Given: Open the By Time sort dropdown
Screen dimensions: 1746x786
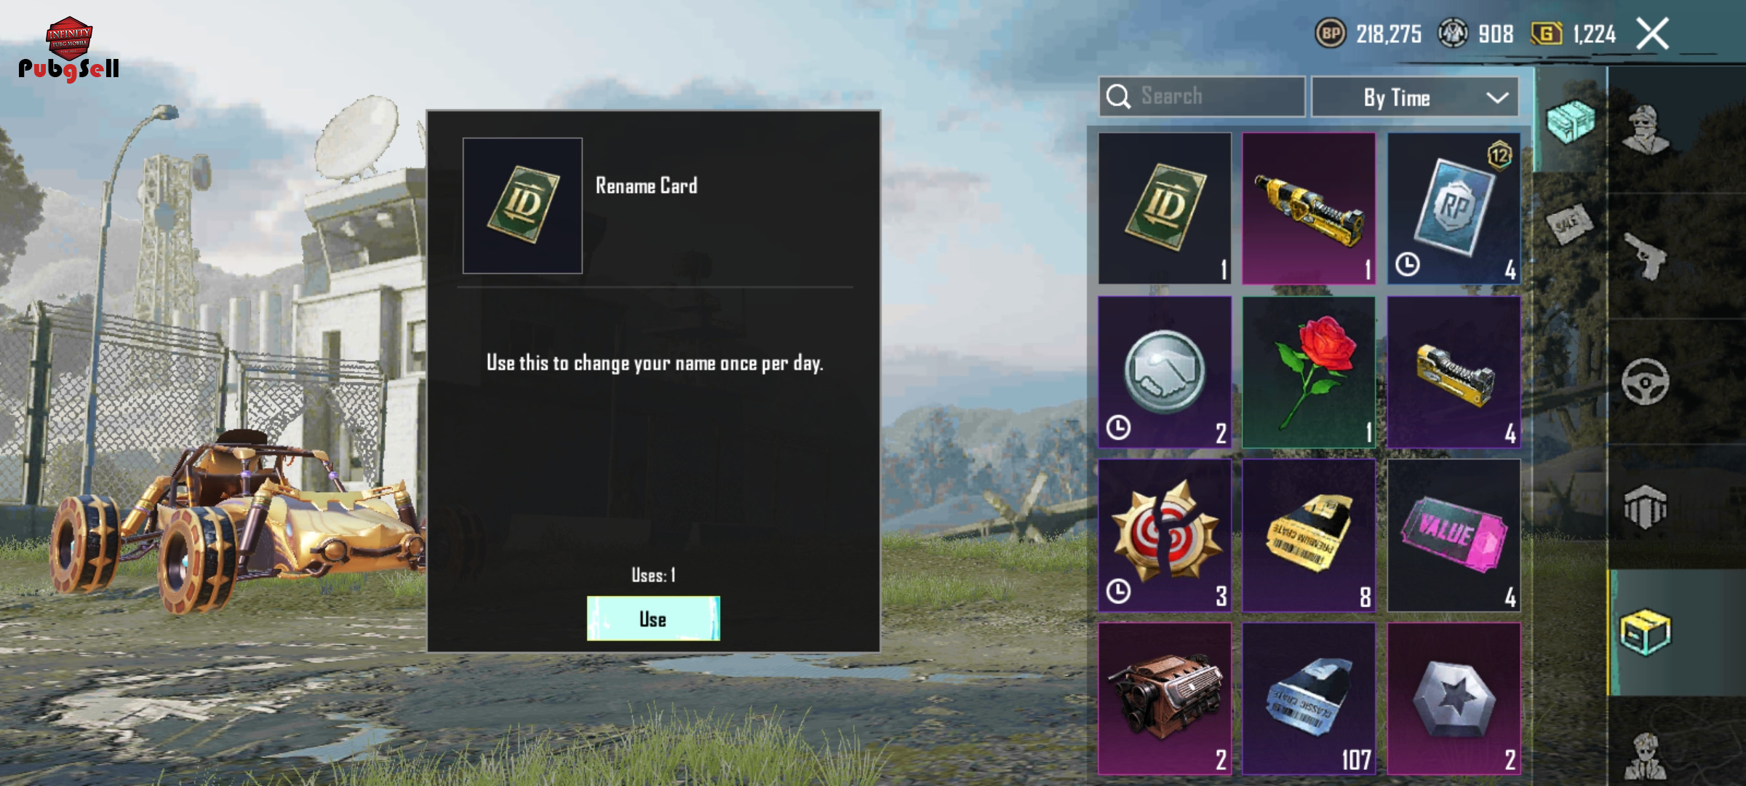Looking at the screenshot, I should [x=1414, y=97].
